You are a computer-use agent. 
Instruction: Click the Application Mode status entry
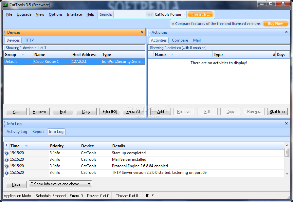tap(17, 196)
